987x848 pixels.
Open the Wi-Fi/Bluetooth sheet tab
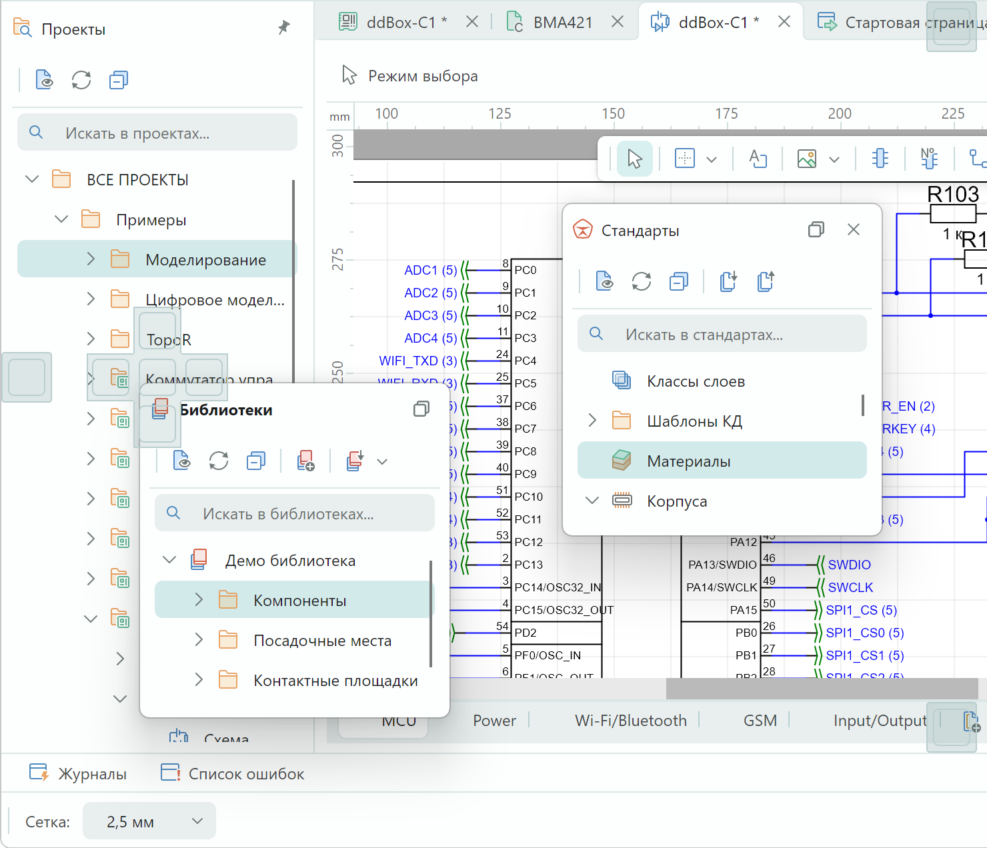631,720
